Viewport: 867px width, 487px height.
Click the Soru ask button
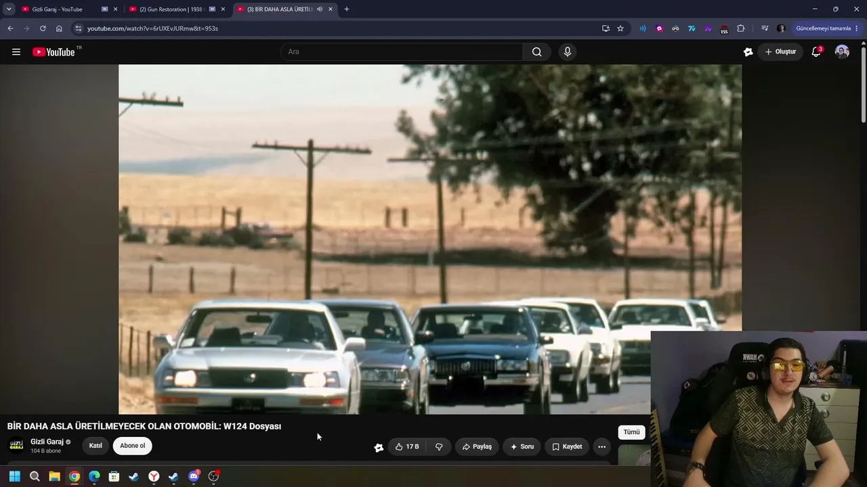click(x=522, y=446)
